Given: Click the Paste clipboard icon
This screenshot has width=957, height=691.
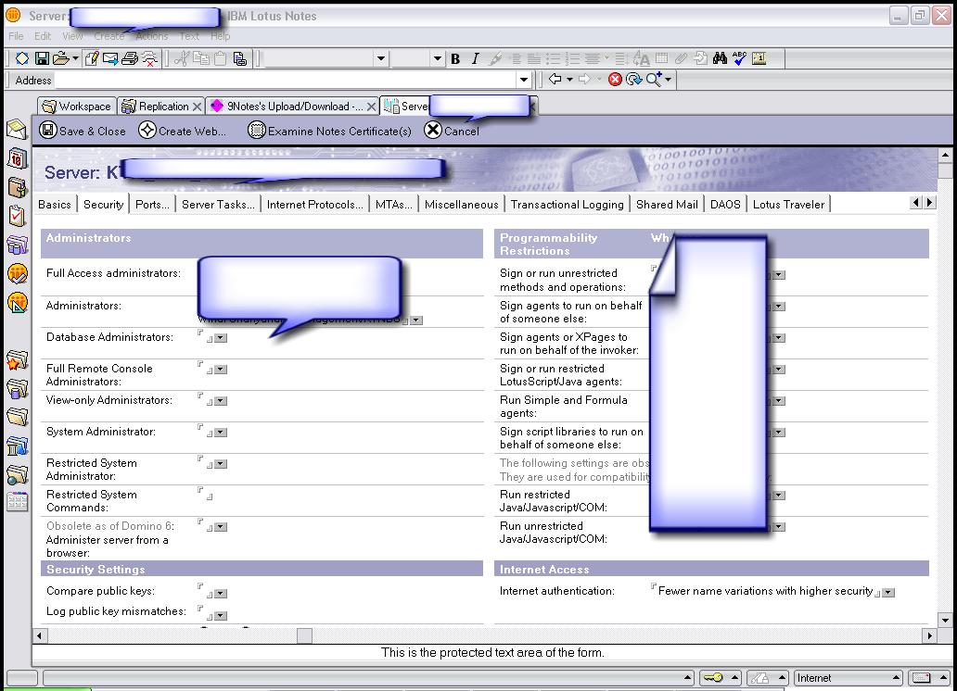Looking at the screenshot, I should (x=220, y=58).
